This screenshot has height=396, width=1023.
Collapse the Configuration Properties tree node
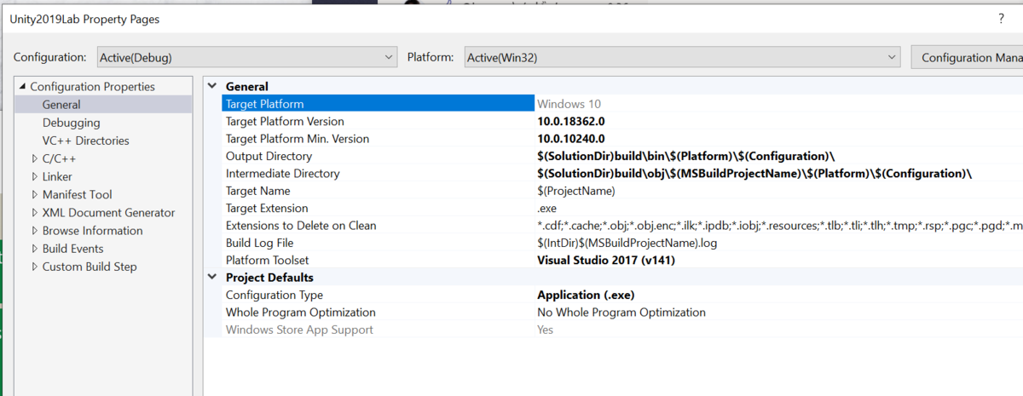(x=21, y=87)
